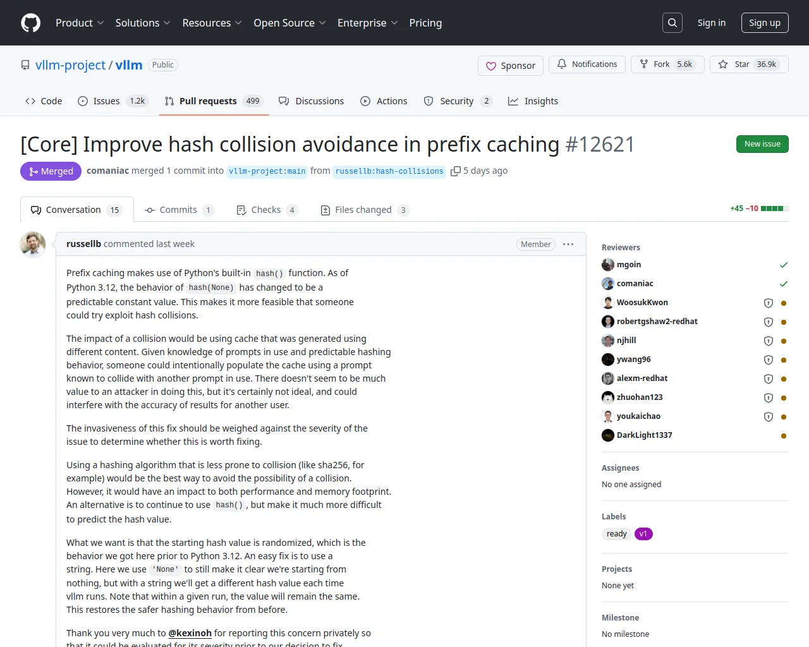
Task: Click russellb's avatar beside the comment
Action: tap(33, 245)
